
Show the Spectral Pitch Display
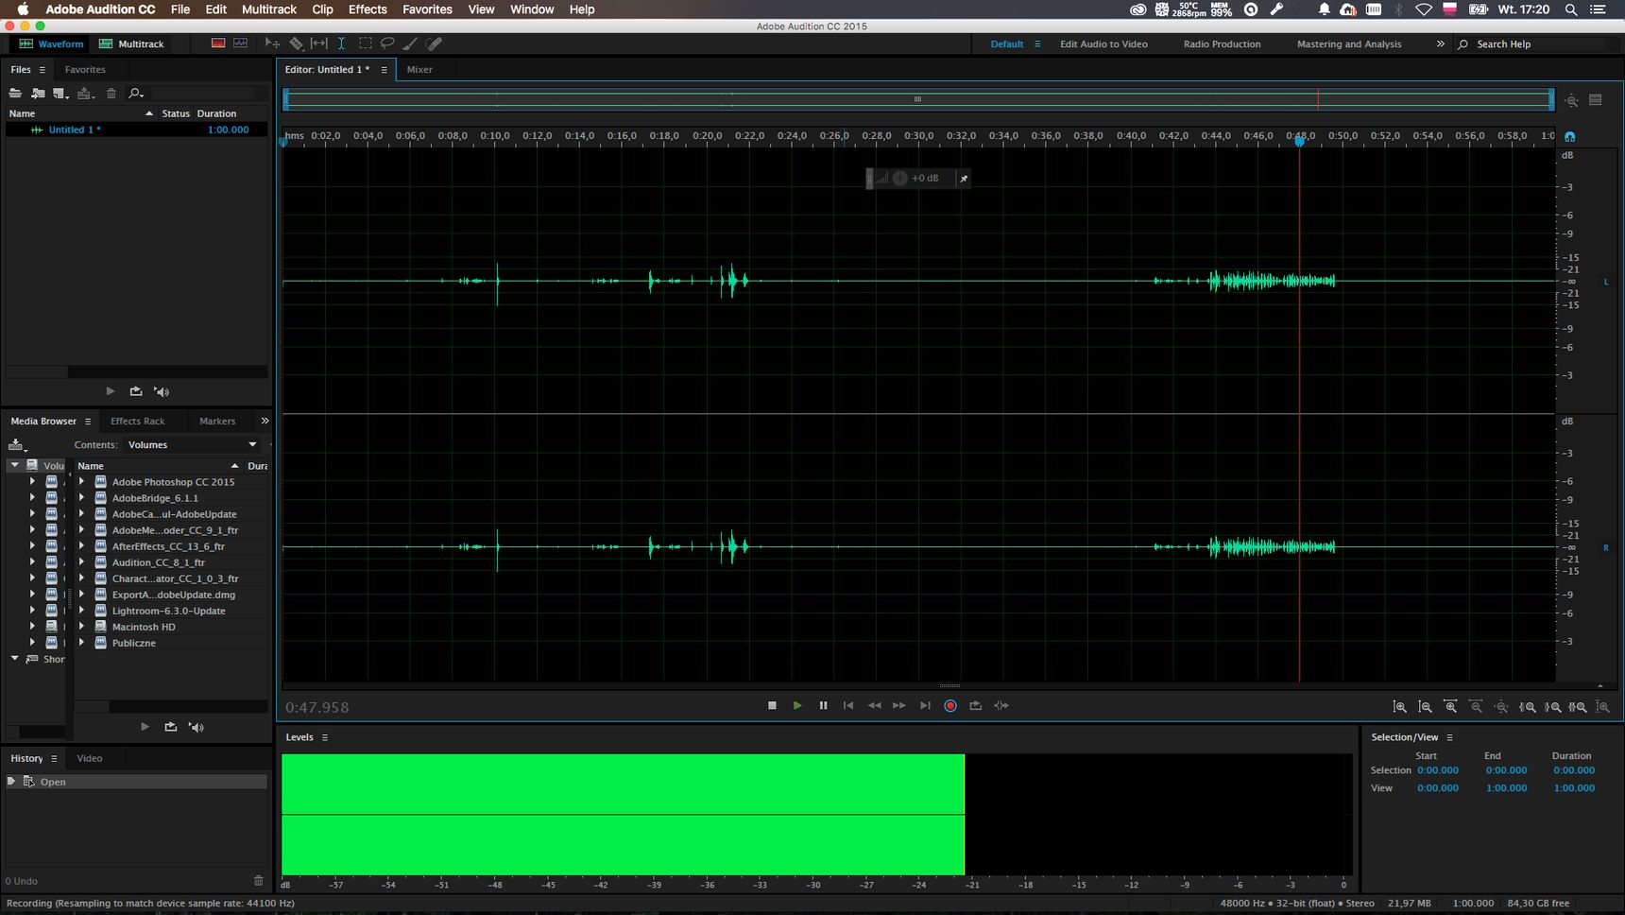click(x=241, y=43)
